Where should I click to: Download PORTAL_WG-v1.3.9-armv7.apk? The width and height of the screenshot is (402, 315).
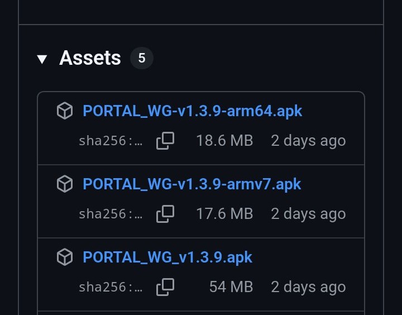(x=192, y=184)
